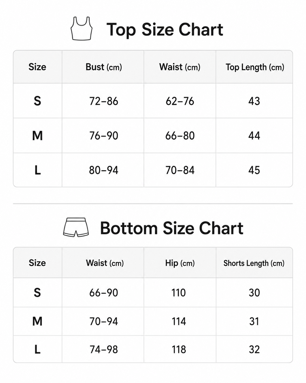Click the Shorts Length (cm) header

coord(254,263)
